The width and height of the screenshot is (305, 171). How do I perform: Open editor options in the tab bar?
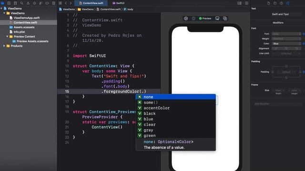point(239,3)
